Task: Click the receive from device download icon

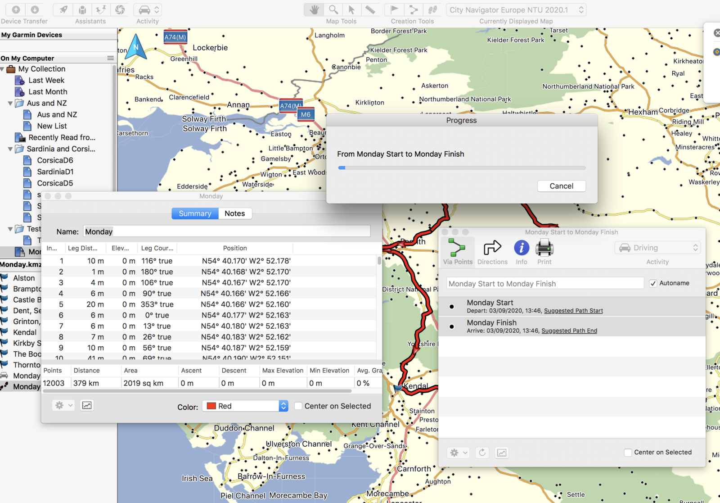Action: [35, 9]
